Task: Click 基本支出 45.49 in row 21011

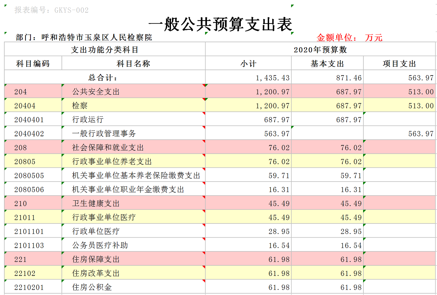Action: (351, 218)
